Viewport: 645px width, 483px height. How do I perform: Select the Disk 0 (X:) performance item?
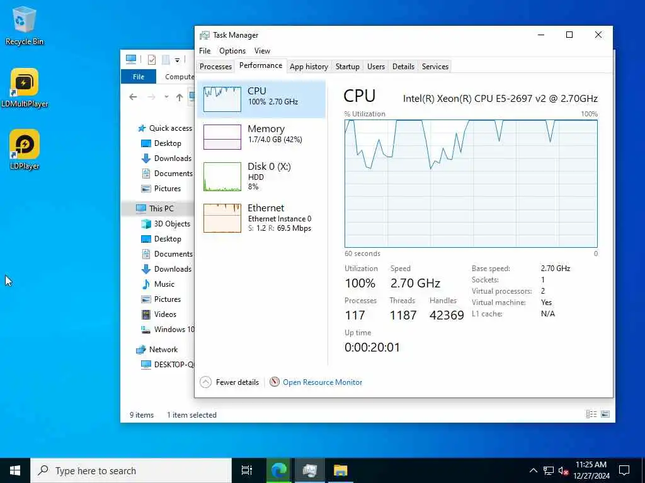[261, 176]
